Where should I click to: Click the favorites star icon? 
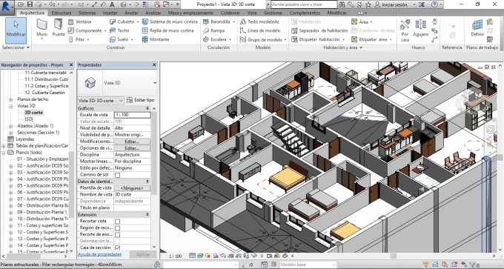pyautogui.click(x=368, y=4)
